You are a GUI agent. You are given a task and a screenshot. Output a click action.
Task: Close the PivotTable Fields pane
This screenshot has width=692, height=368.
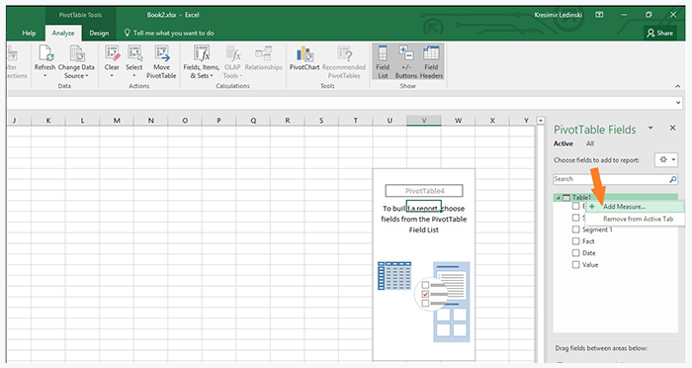(x=672, y=128)
